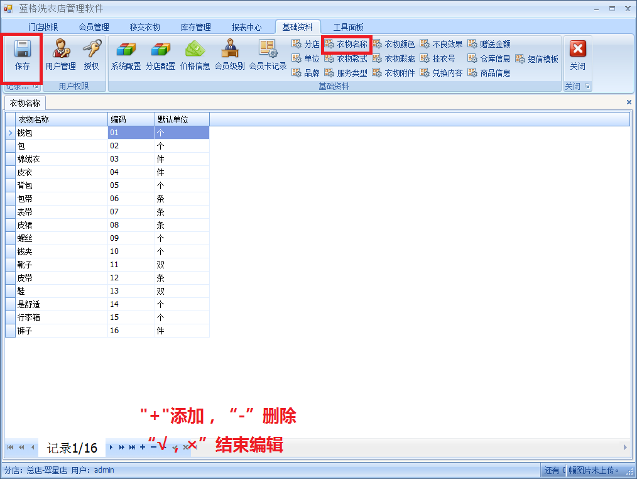Go to next page of records
637x479 pixels.
[121, 448]
